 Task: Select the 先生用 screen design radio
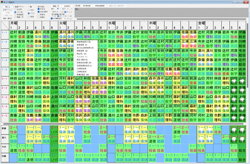tap(16, 9)
